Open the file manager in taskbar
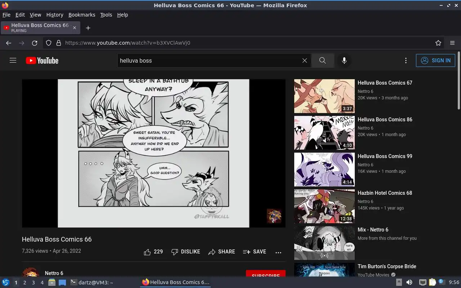This screenshot has height=288, width=461. [x=52, y=283]
